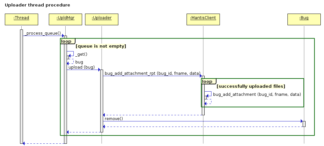Select the '[successfully uploaded files]' guard text

[251, 86]
